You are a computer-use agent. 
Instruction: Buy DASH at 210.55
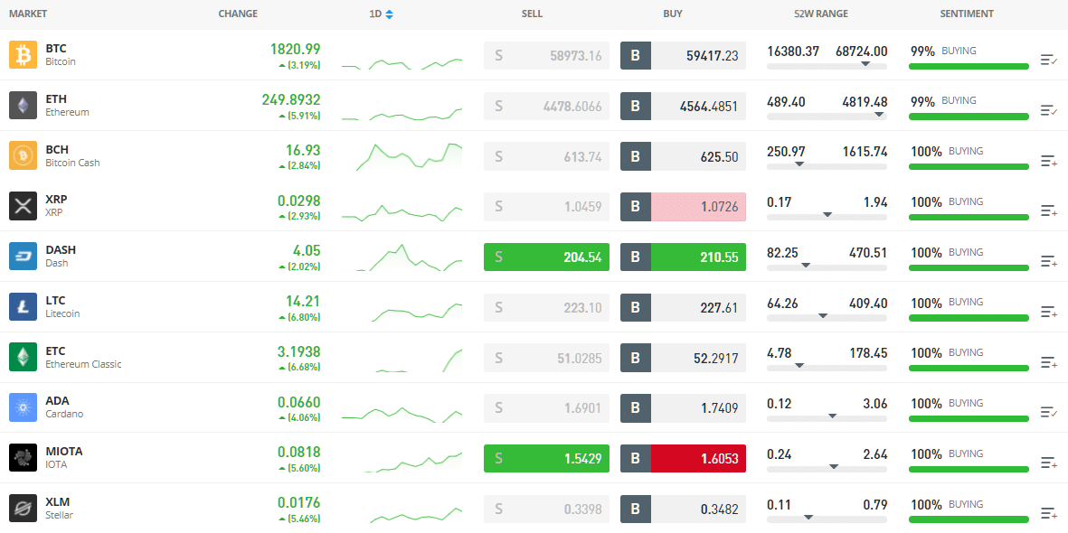pos(683,257)
